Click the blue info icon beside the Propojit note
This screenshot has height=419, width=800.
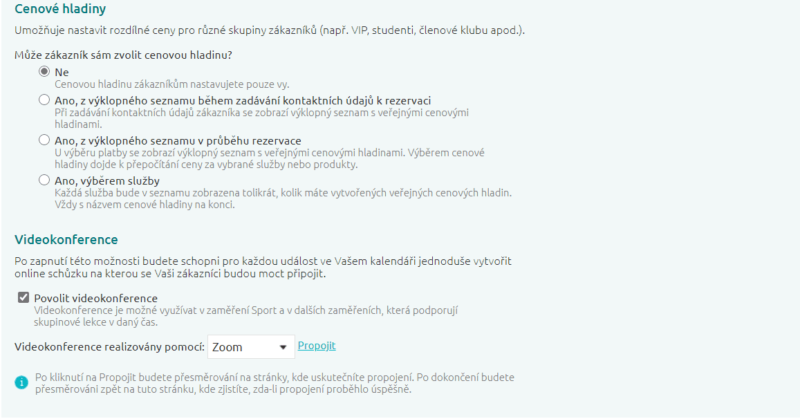(21, 382)
